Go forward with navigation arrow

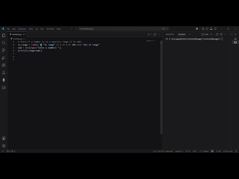[x=76, y=29]
